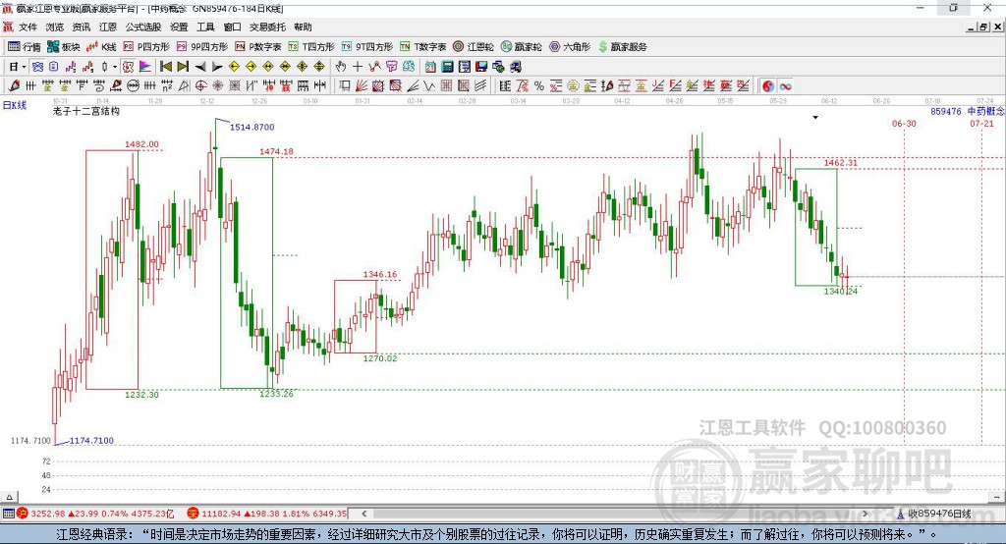The image size is (1006, 544).
Task: Open the 工具 menu
Action: click(205, 27)
